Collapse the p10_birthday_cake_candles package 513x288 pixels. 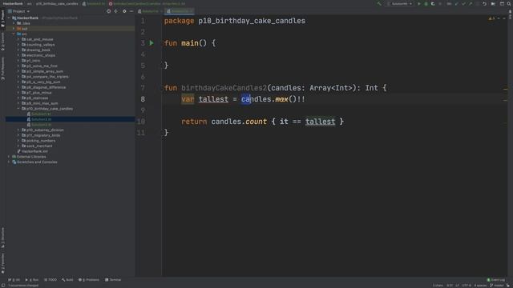[x=18, y=109]
